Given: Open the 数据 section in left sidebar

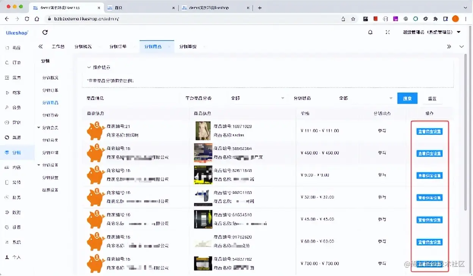Looking at the screenshot, I should tap(13, 212).
